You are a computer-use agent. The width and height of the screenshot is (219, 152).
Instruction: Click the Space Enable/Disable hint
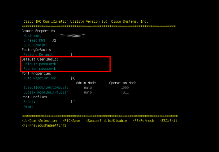[x=107, y=121]
